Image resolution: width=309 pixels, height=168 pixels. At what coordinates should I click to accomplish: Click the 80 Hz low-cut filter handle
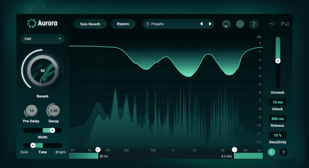point(98,150)
